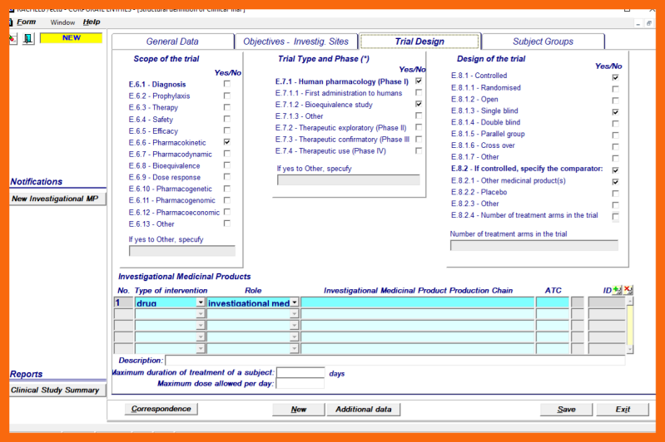
Task: Click the red X delete-row icon
Action: coord(628,290)
